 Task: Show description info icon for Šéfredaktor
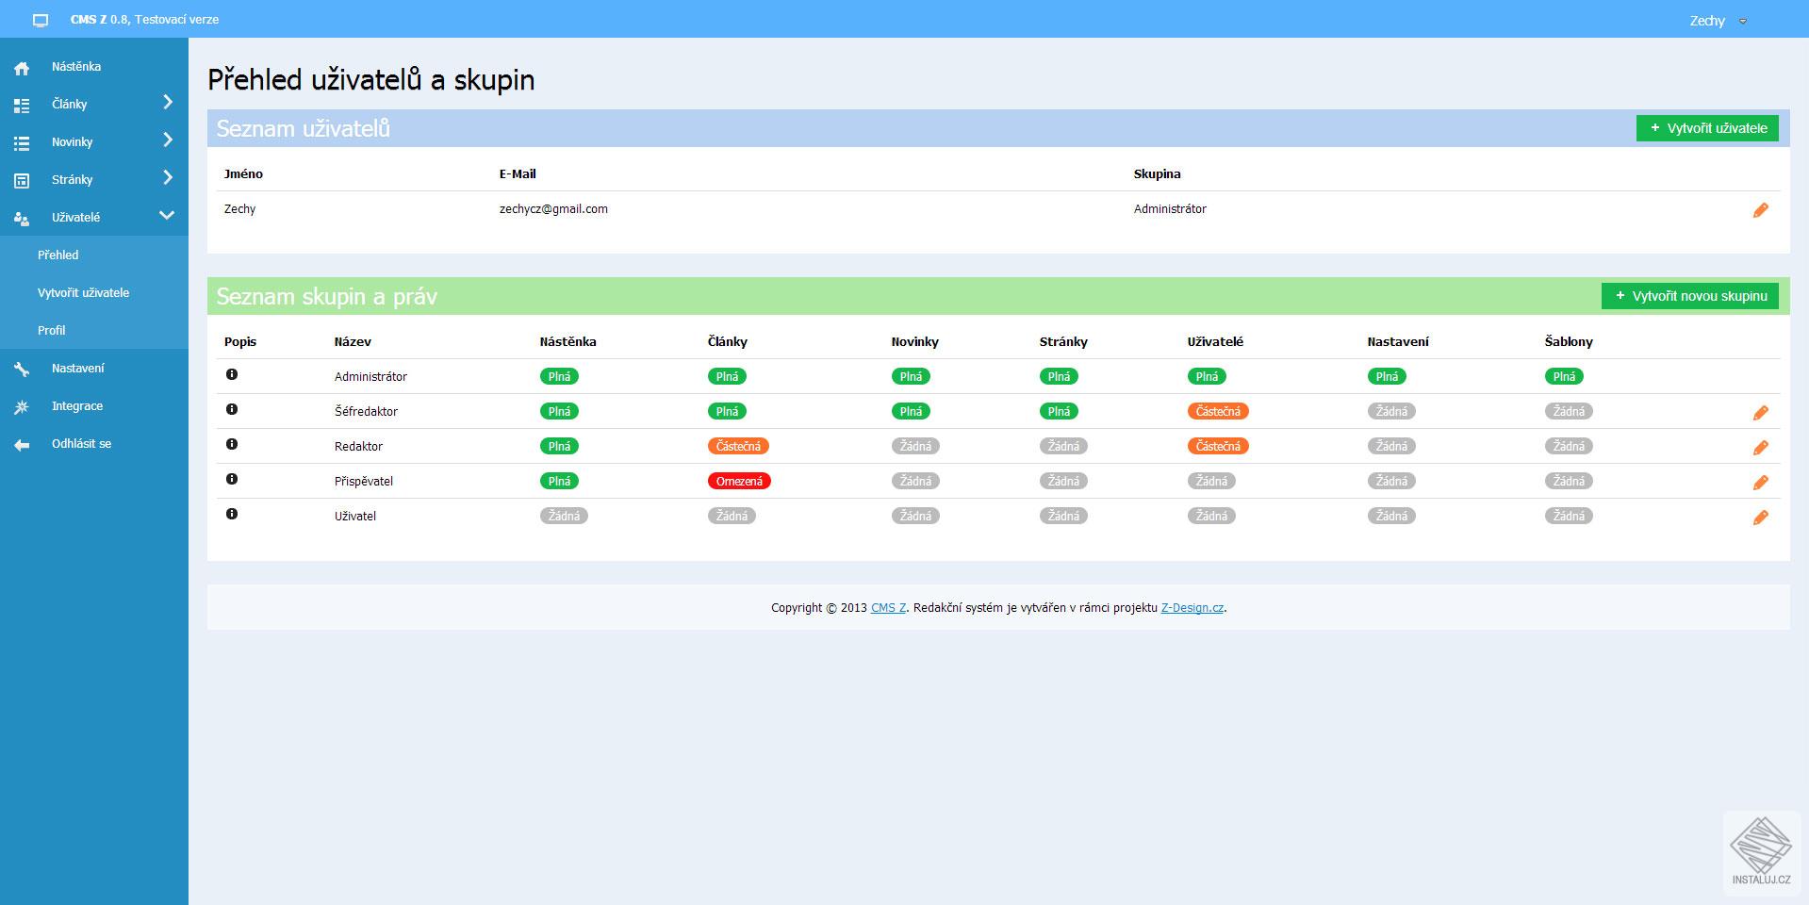tap(232, 409)
